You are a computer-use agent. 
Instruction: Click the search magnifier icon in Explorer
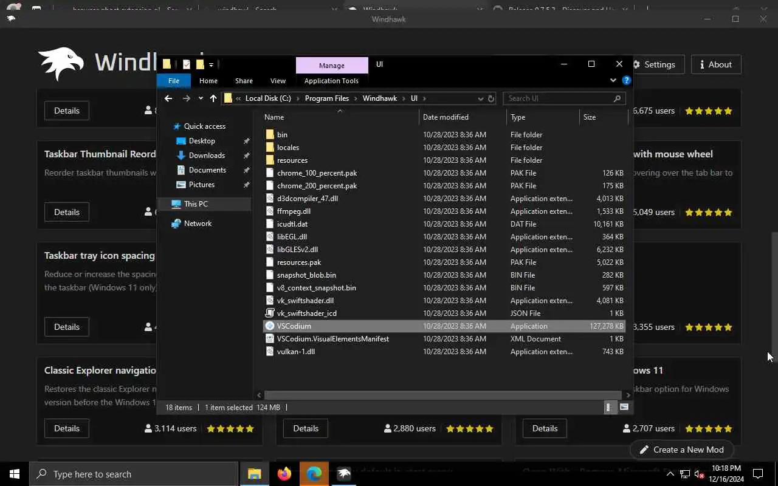[617, 98]
